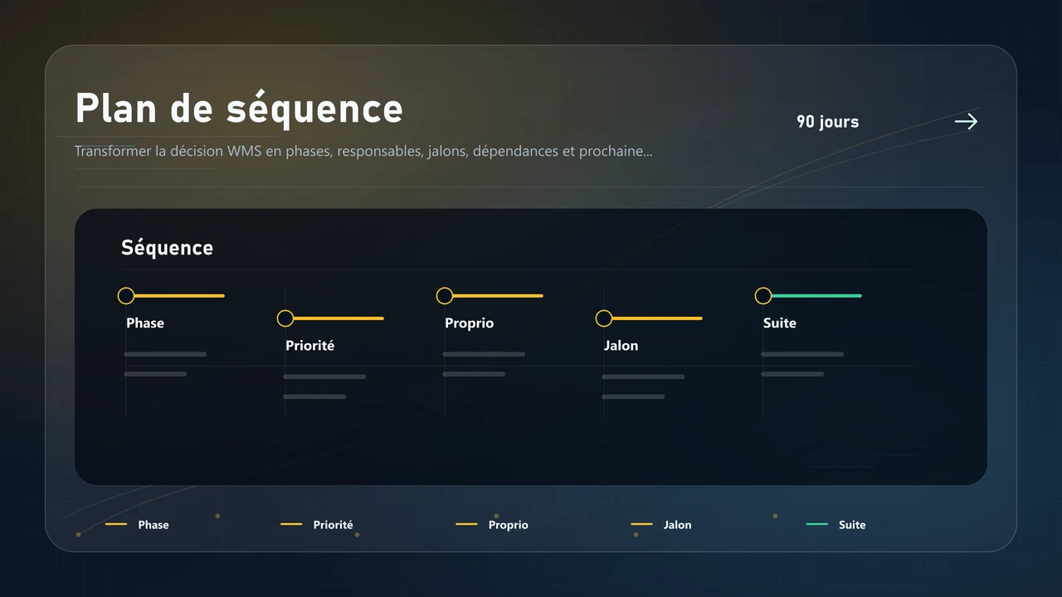
Task: Click the Phase step label in timeline
Action: coord(145,323)
